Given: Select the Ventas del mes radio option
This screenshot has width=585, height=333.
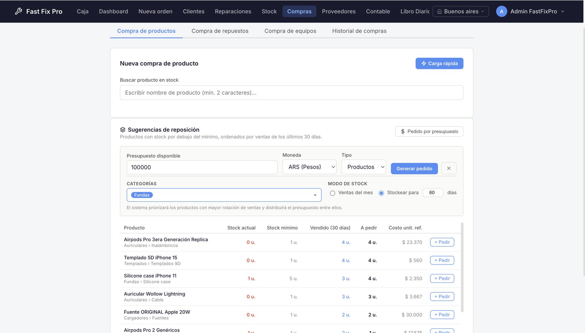Looking at the screenshot, I should 333,193.
